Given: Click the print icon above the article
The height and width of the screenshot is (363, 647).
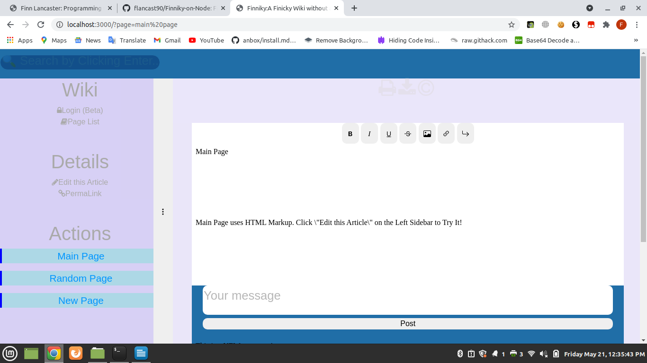Looking at the screenshot, I should [x=387, y=88].
